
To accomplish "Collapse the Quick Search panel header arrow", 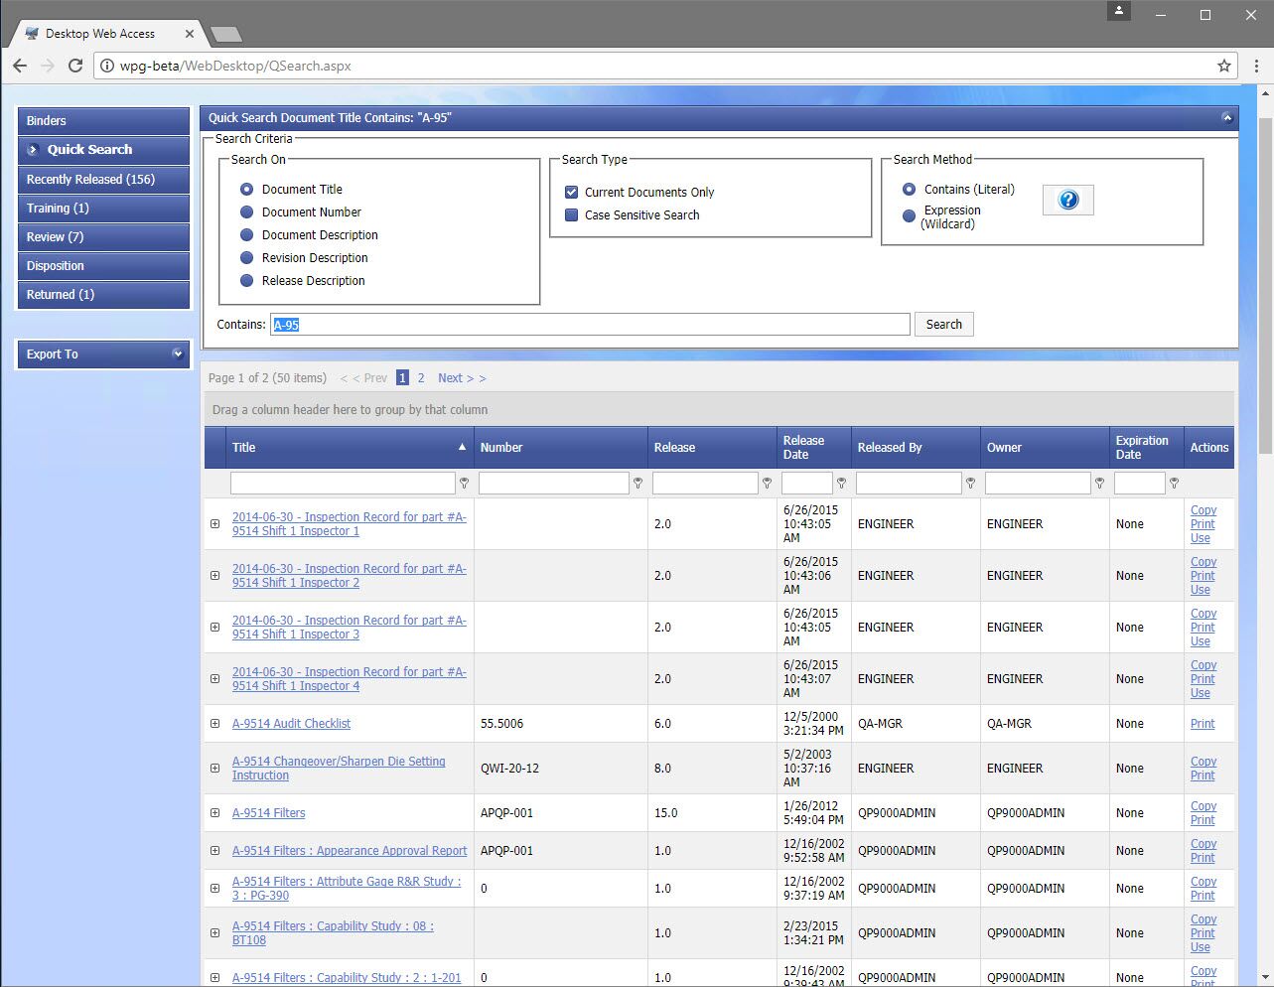I will (x=1227, y=117).
